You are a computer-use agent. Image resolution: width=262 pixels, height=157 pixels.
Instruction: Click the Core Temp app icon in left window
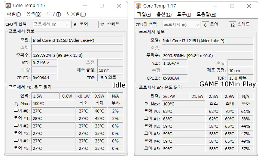(x=8, y=6)
